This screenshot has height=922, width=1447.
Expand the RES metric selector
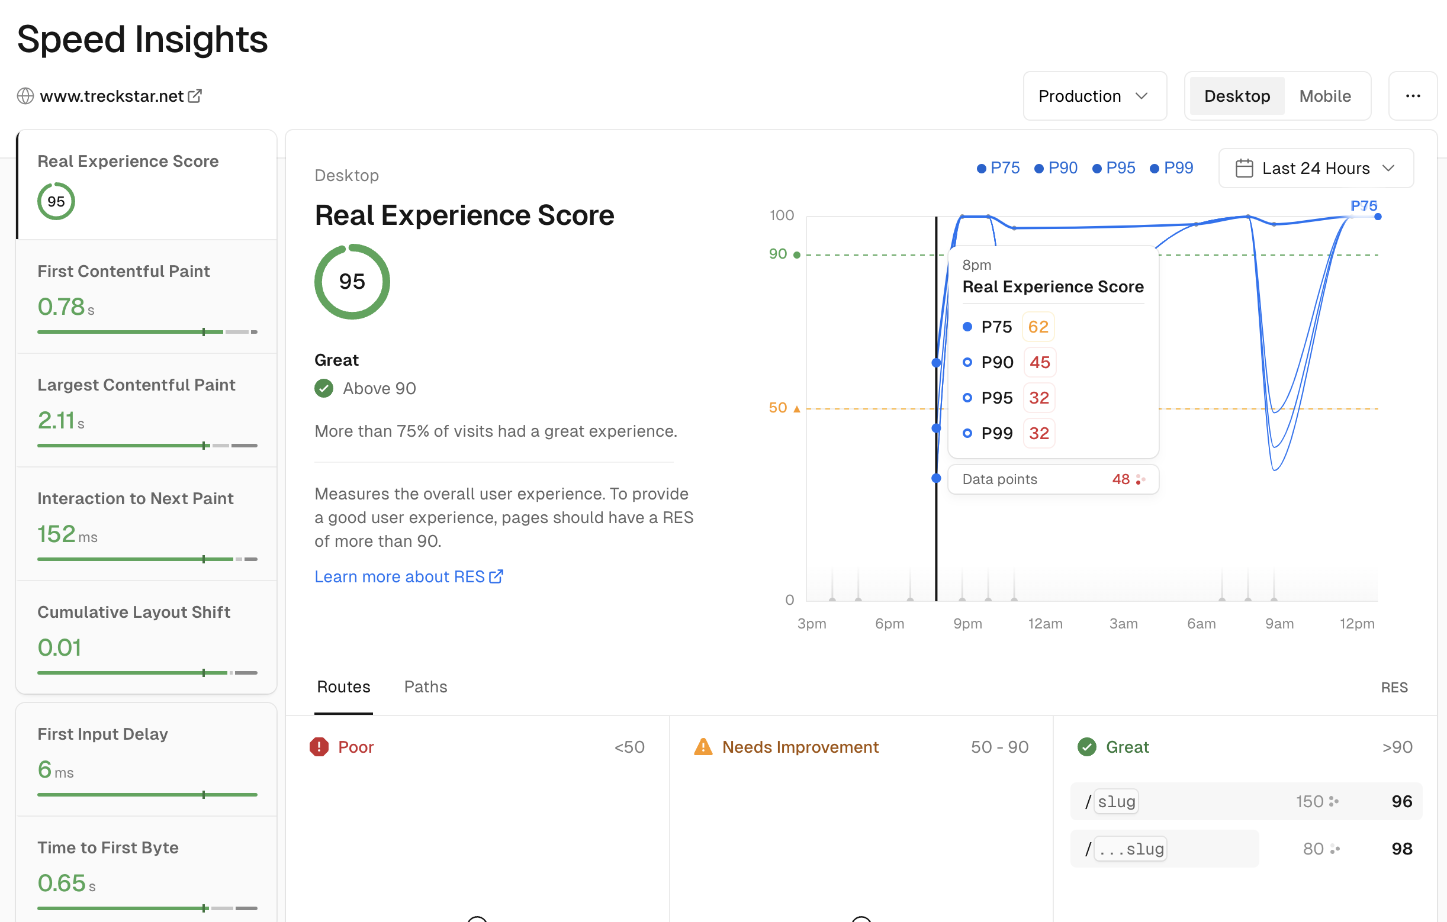click(1394, 687)
